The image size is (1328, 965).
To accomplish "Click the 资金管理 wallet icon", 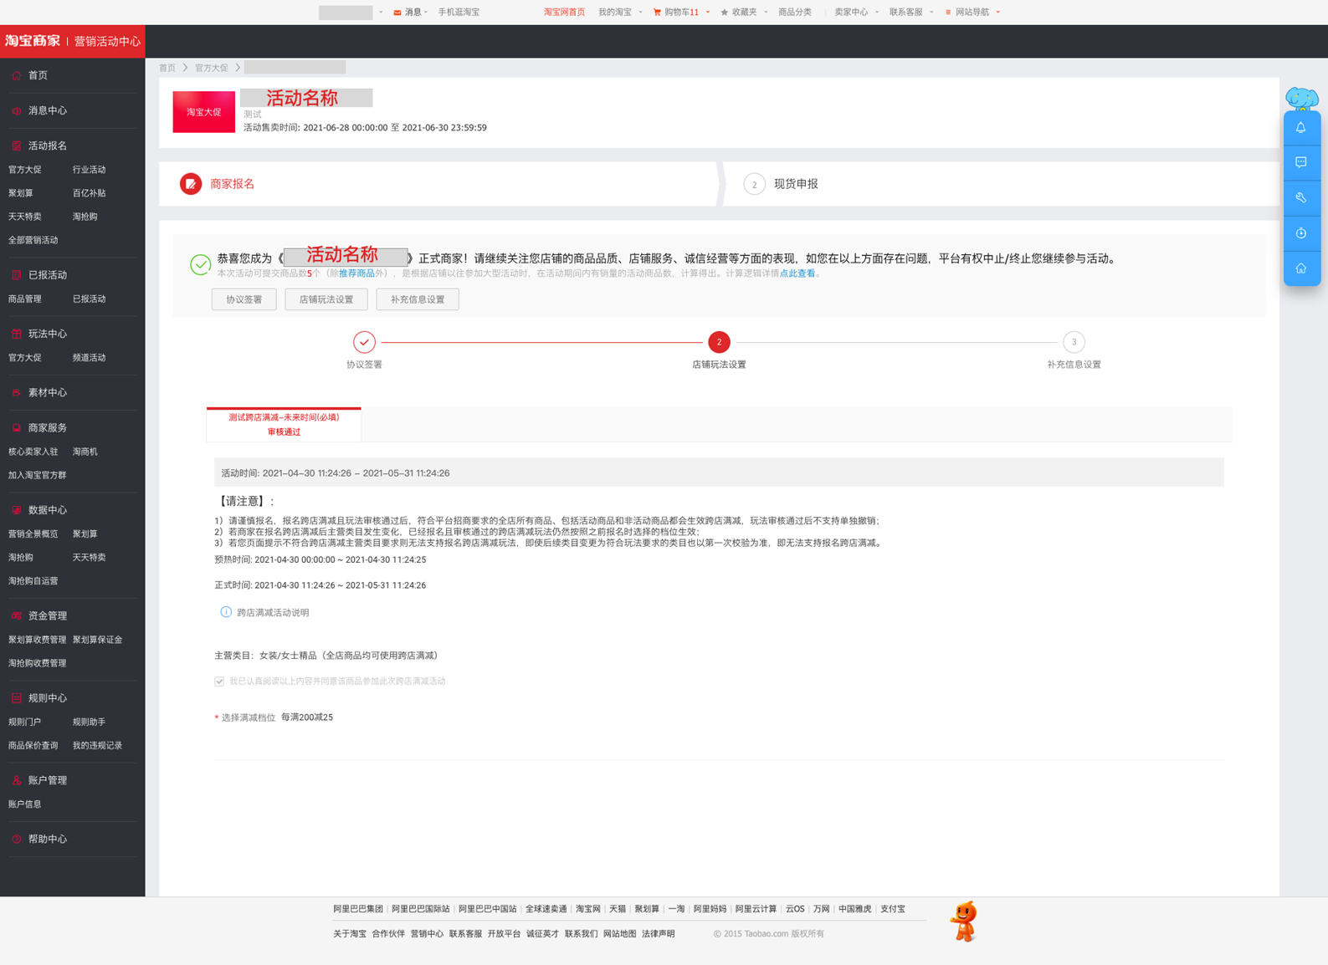I will pyautogui.click(x=16, y=615).
